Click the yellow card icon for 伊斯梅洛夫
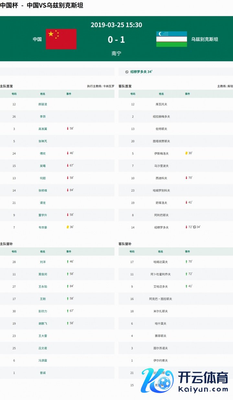 click(x=186, y=153)
